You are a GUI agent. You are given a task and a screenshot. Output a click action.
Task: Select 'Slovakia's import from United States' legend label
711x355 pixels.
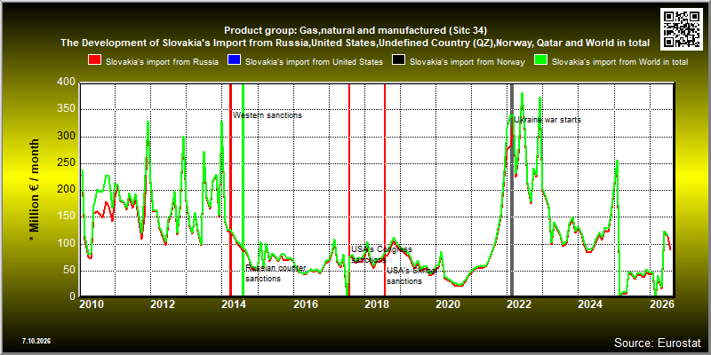point(314,62)
